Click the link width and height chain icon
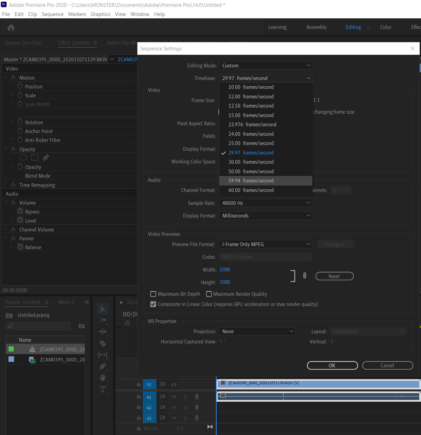421x435 pixels. [x=305, y=276]
